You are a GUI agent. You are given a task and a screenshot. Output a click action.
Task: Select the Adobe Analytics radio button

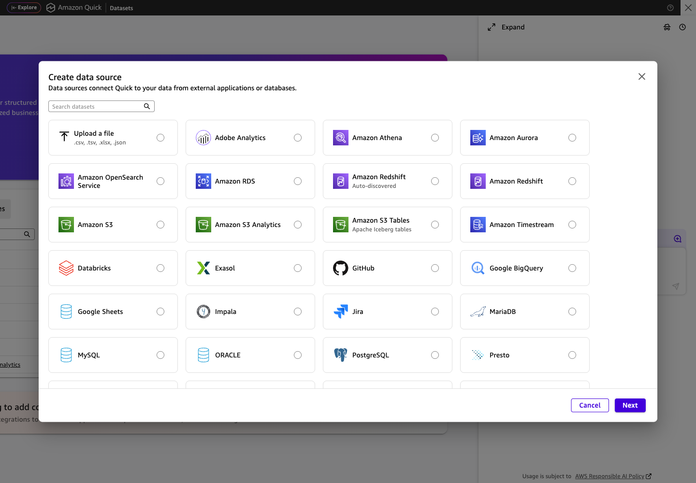click(x=298, y=138)
